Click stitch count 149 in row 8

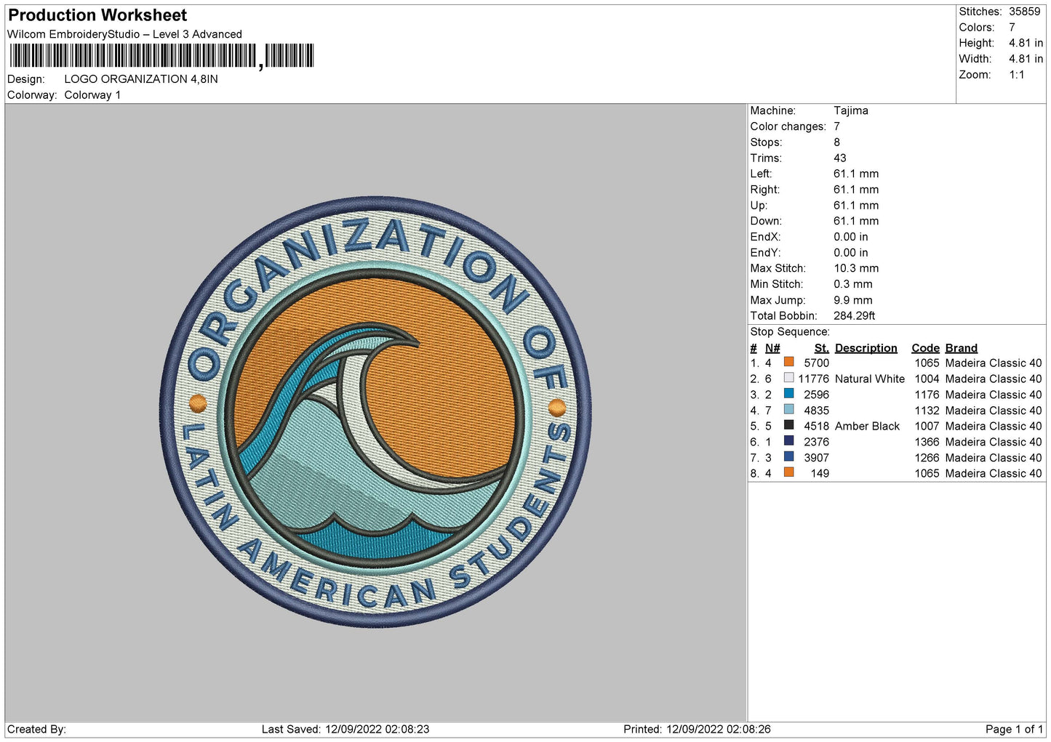click(820, 473)
